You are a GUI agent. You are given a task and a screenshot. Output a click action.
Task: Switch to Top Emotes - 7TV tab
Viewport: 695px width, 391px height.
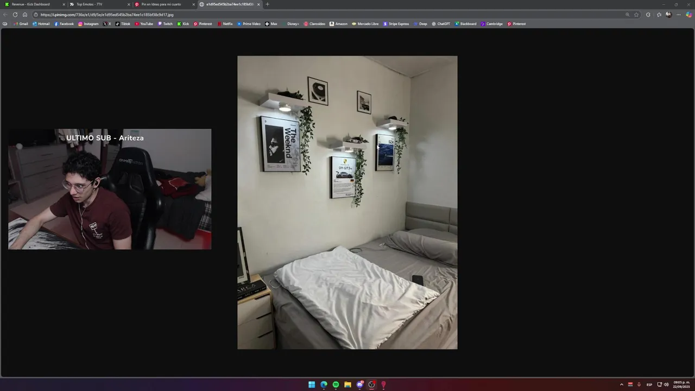pyautogui.click(x=99, y=4)
